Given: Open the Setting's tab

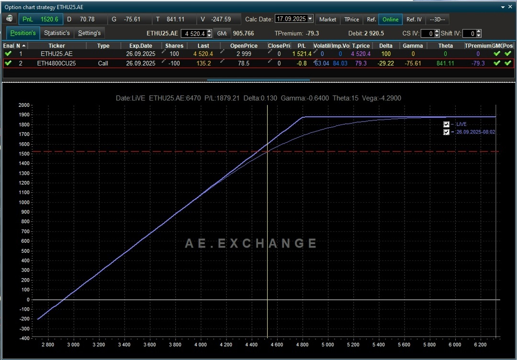Looking at the screenshot, I should pos(90,33).
